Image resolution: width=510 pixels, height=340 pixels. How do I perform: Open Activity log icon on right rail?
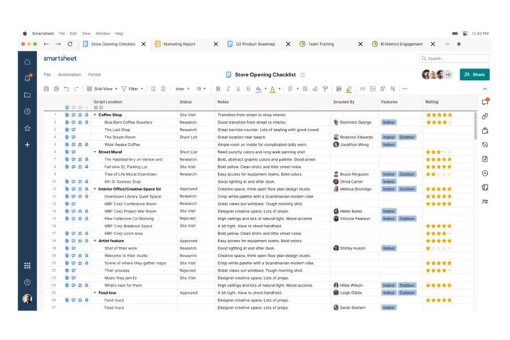pos(485,174)
